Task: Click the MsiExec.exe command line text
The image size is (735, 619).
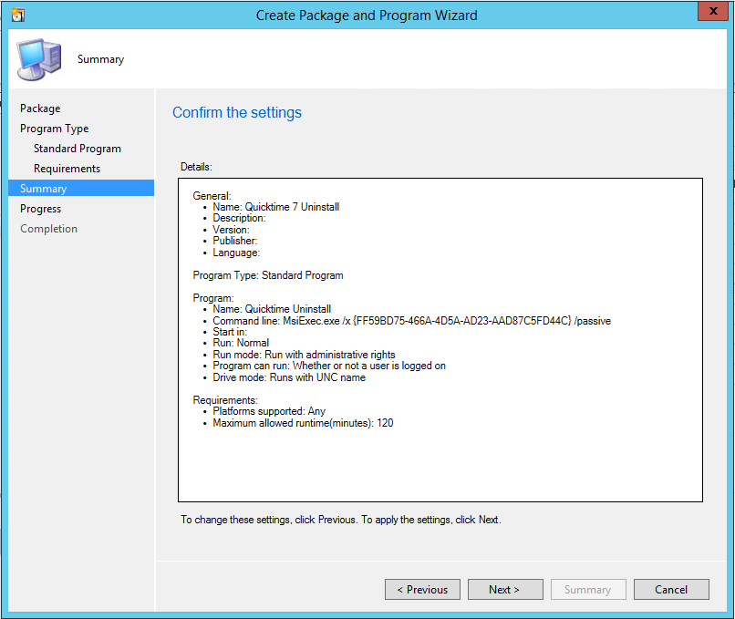Action: pos(412,321)
